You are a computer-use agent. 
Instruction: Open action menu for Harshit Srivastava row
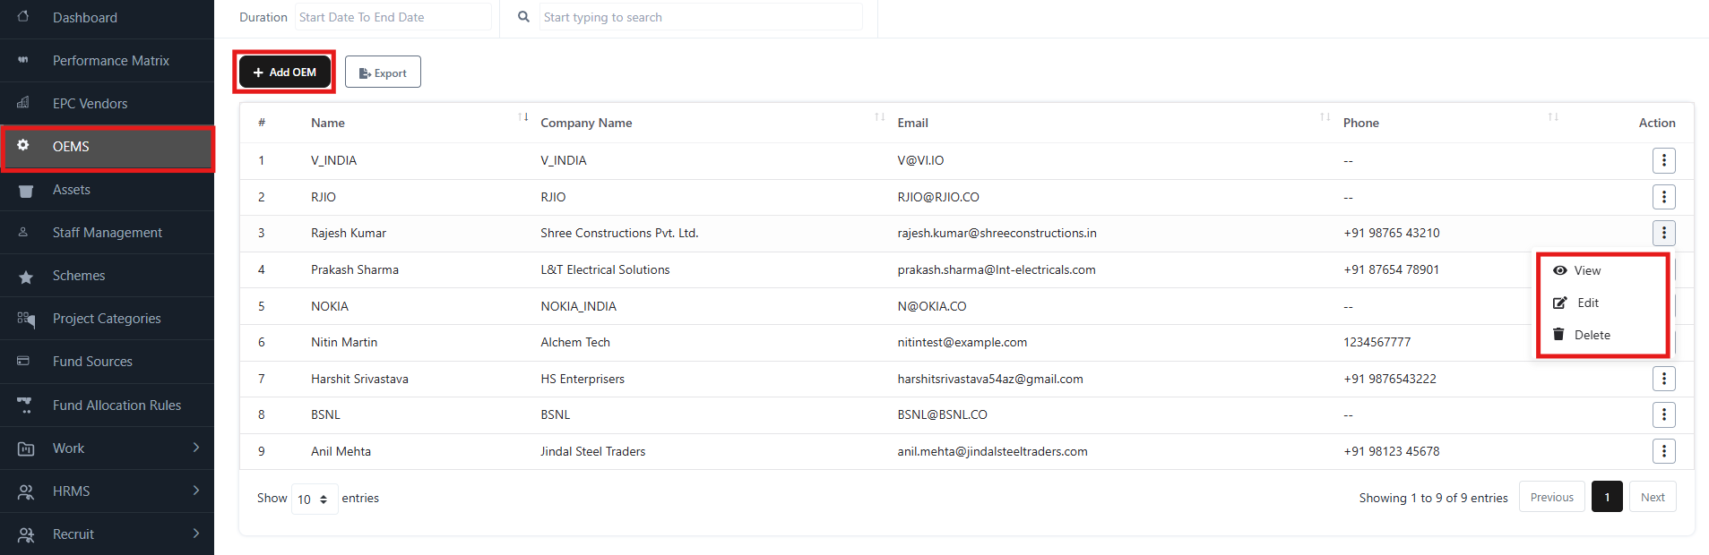pos(1663,379)
